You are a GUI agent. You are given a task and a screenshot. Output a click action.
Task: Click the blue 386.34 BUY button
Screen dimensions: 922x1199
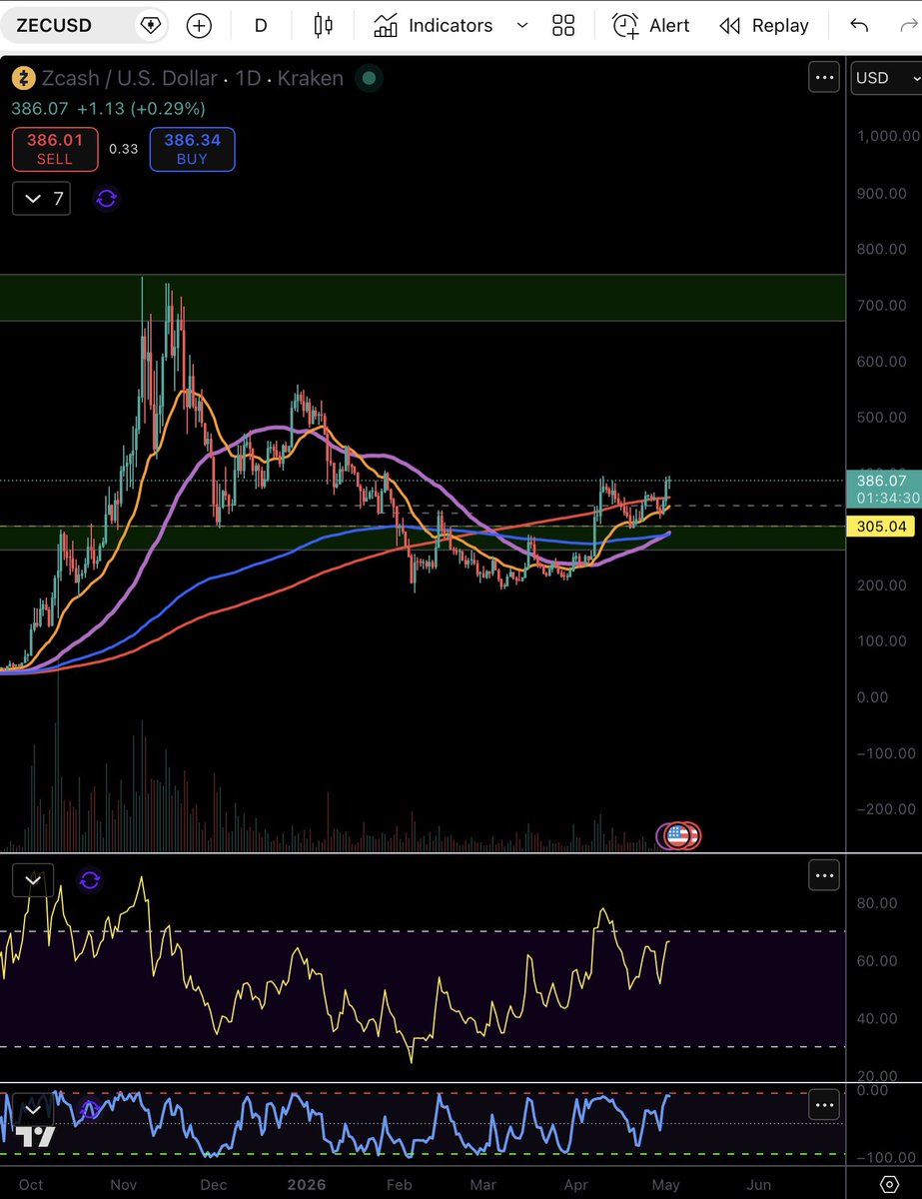(192, 149)
